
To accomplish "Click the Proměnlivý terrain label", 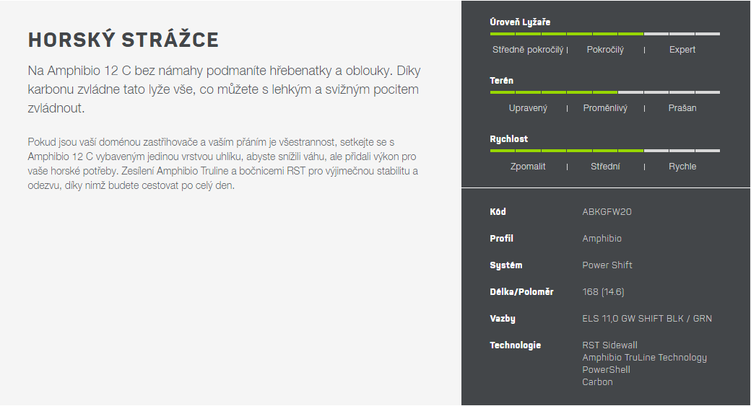I will click(x=605, y=108).
